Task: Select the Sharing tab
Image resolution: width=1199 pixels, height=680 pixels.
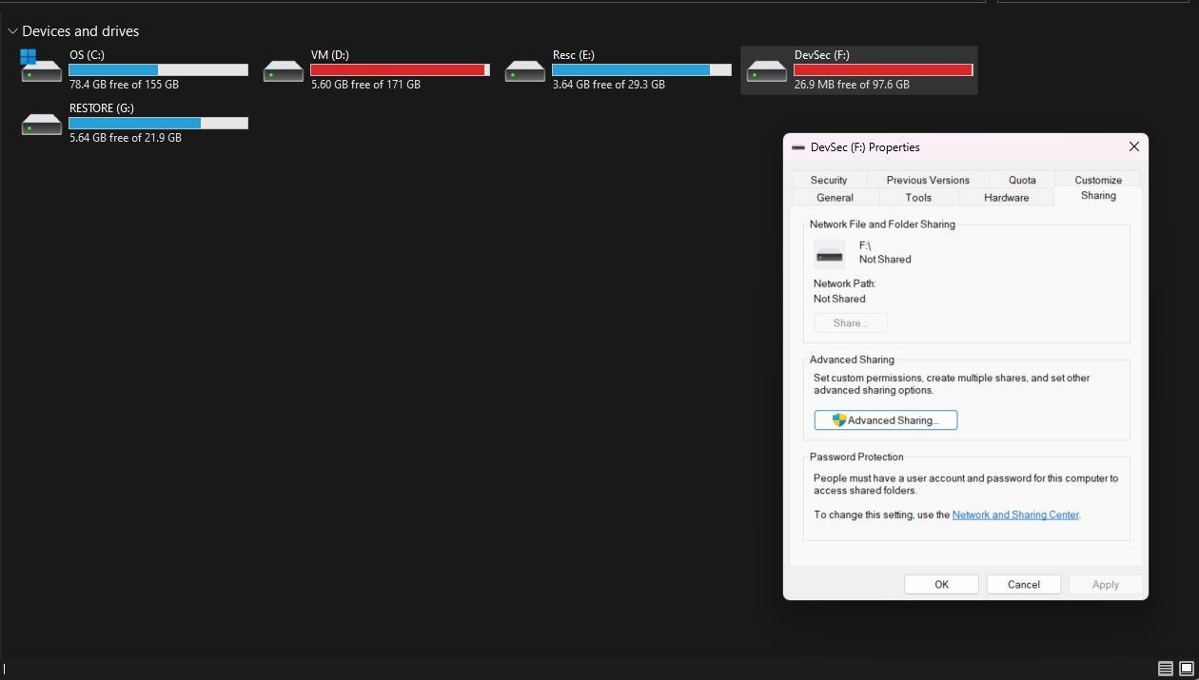Action: coord(1098,196)
